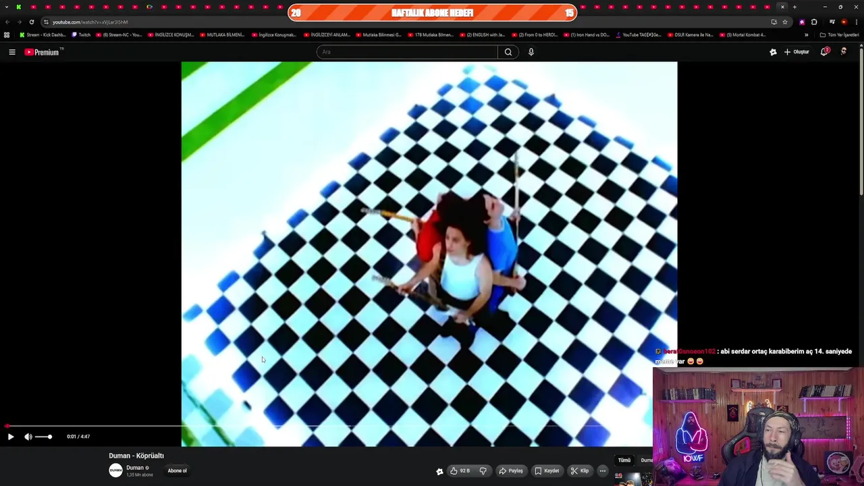Screen dimensions: 864x486
Task: Open the Chrome apps grid icon in bookmarks bar
Action: 7,34
